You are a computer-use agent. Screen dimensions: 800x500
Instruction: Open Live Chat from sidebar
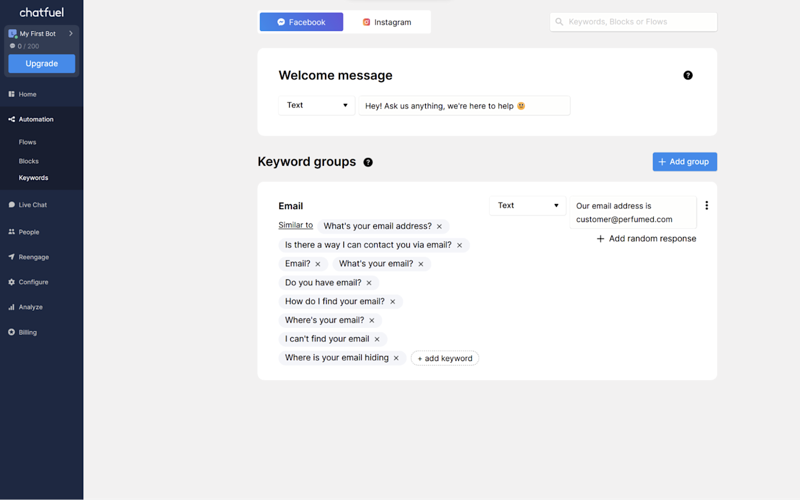click(x=32, y=205)
